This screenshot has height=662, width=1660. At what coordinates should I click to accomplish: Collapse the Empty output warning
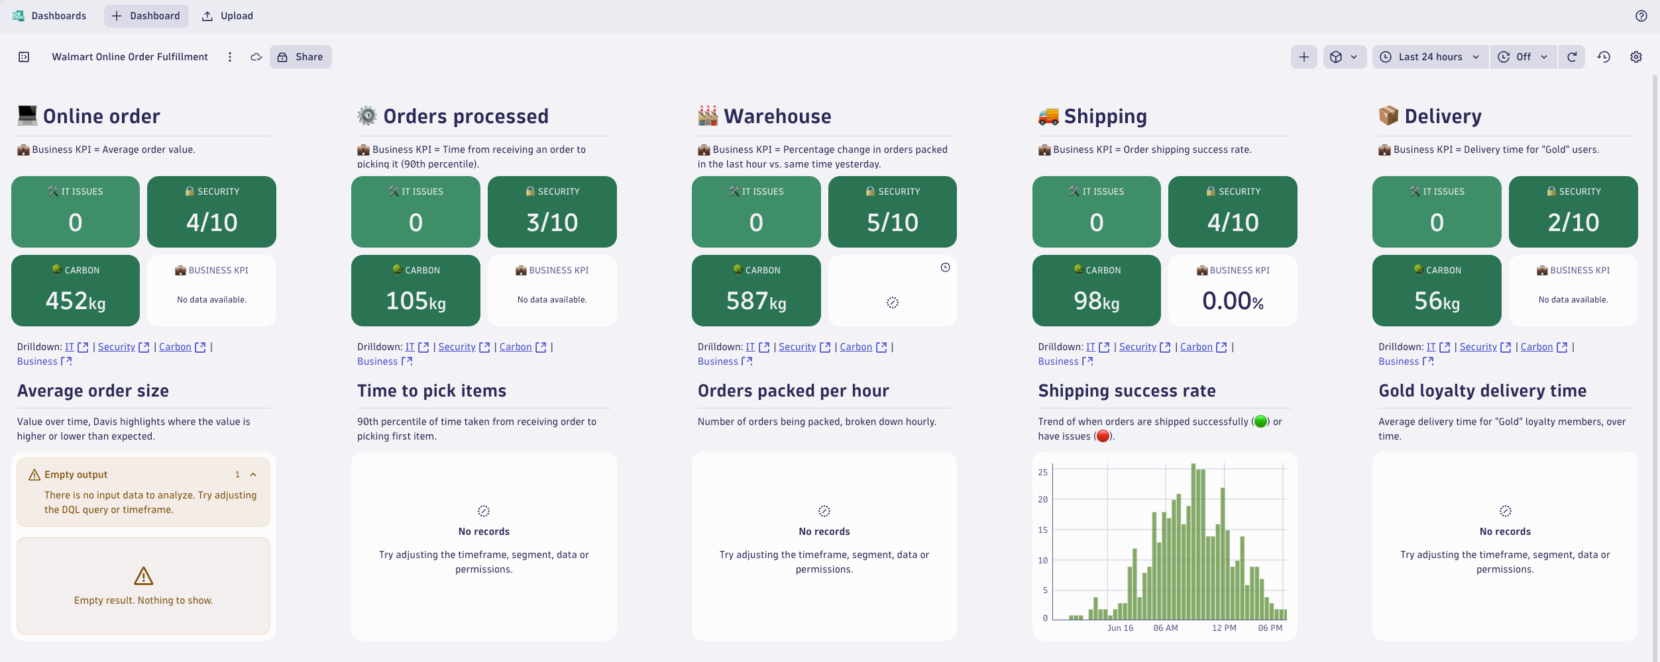253,475
